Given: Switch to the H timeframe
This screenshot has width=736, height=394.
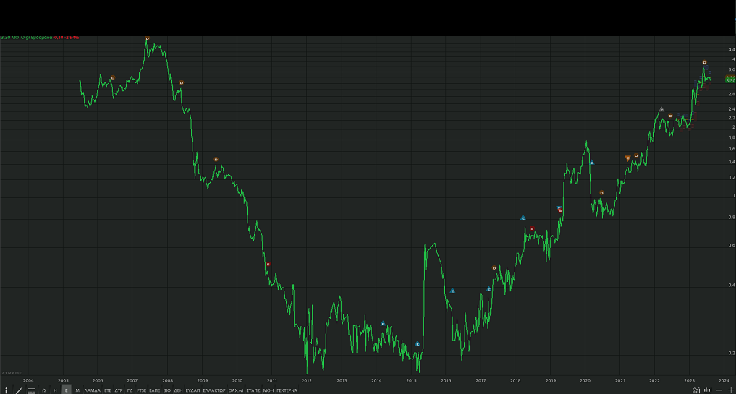Looking at the screenshot, I should [x=55, y=390].
